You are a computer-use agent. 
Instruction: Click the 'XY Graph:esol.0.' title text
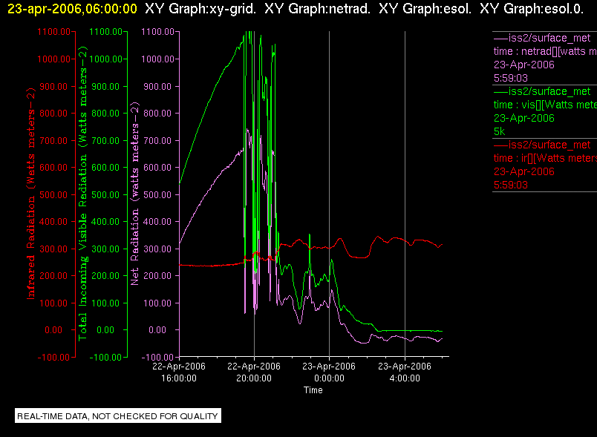(x=532, y=9)
